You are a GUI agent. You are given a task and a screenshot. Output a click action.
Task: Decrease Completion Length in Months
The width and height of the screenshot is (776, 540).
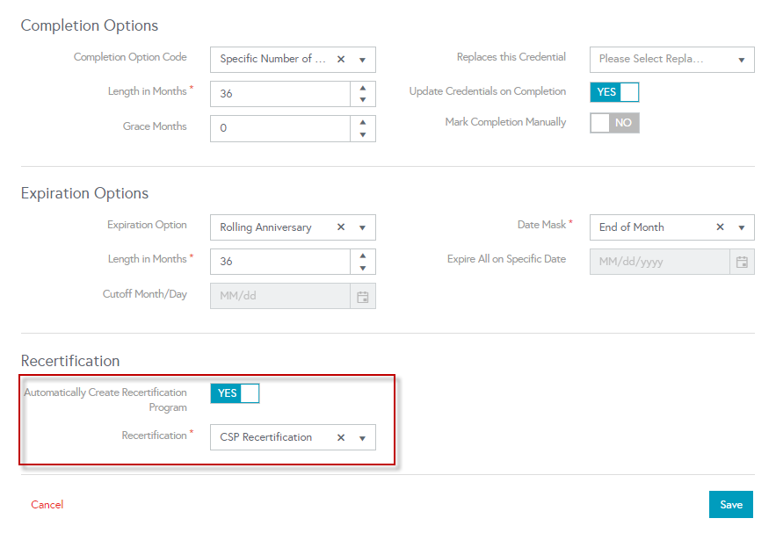[363, 100]
